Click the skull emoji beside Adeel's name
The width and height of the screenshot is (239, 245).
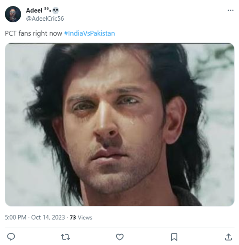pos(56,10)
